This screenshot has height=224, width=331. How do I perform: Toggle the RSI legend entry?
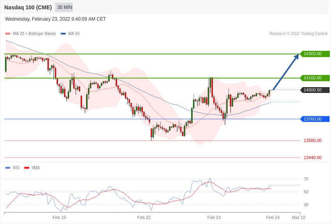pos(12,168)
